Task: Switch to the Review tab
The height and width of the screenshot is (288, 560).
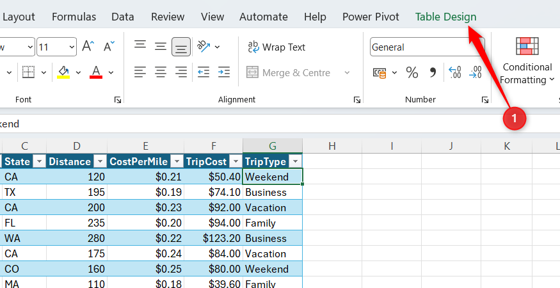Action: [168, 17]
